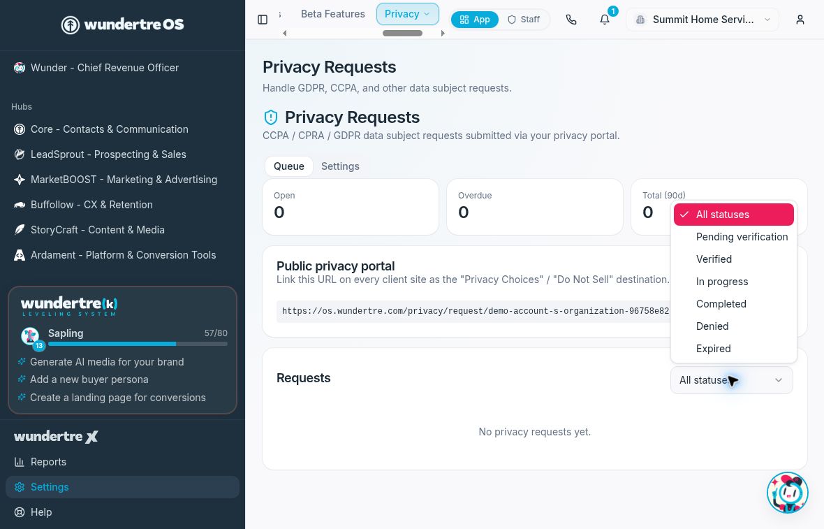Click the Overdue requests count card
The height and width of the screenshot is (529, 824).
pyautogui.click(x=535, y=207)
